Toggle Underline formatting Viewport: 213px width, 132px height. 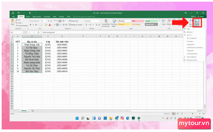pos(36,25)
